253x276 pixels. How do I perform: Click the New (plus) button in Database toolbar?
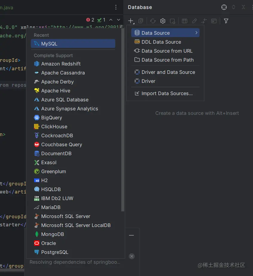click(131, 21)
